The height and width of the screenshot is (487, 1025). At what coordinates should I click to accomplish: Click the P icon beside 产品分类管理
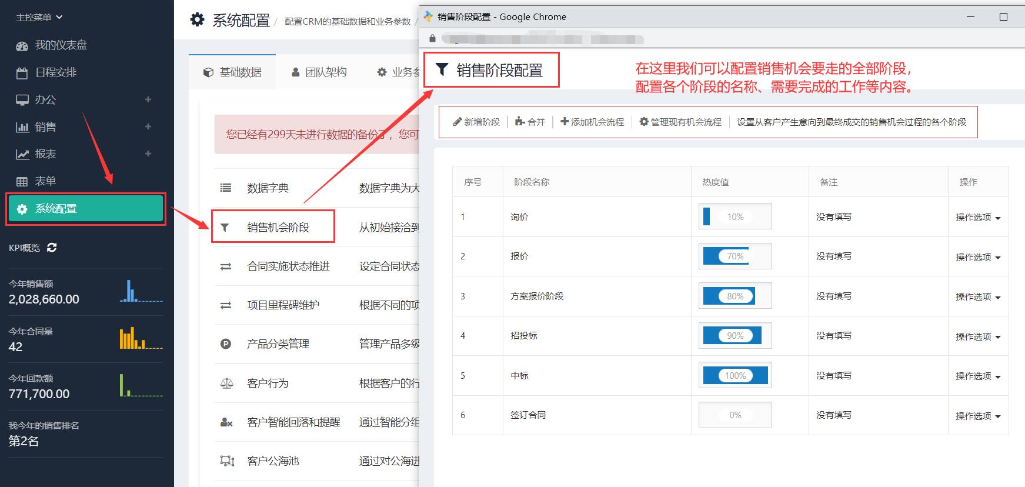pyautogui.click(x=226, y=344)
